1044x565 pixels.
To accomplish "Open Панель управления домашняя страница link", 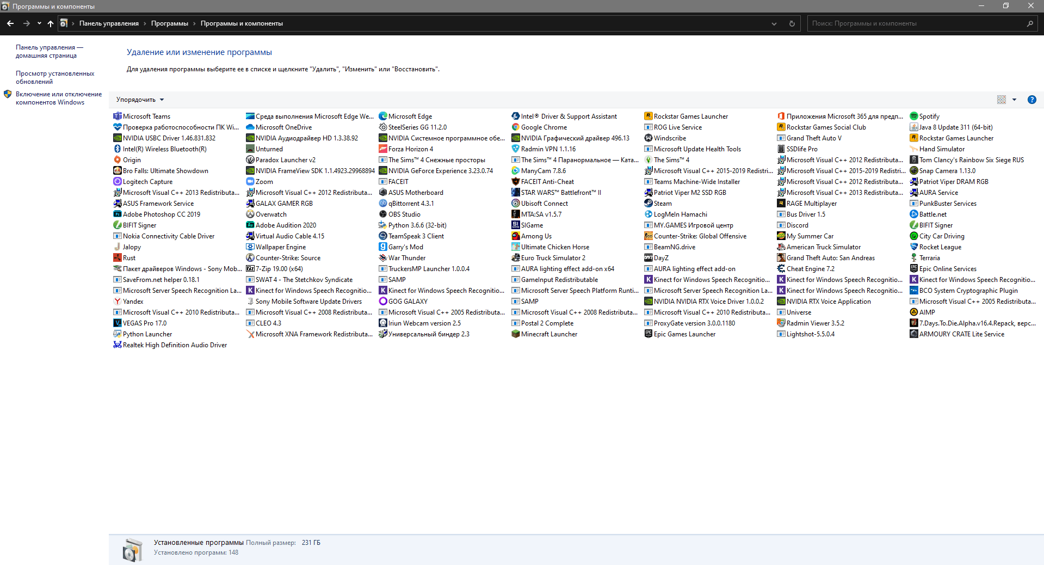I will [x=50, y=51].
